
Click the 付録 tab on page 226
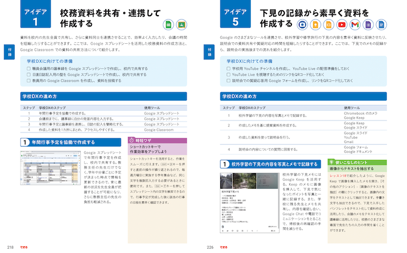[x=209, y=52]
